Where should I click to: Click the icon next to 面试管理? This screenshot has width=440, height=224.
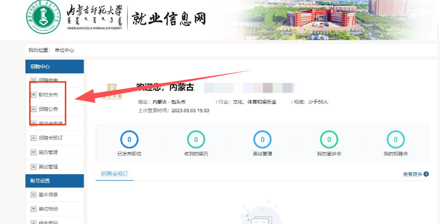pyautogui.click(x=33, y=167)
